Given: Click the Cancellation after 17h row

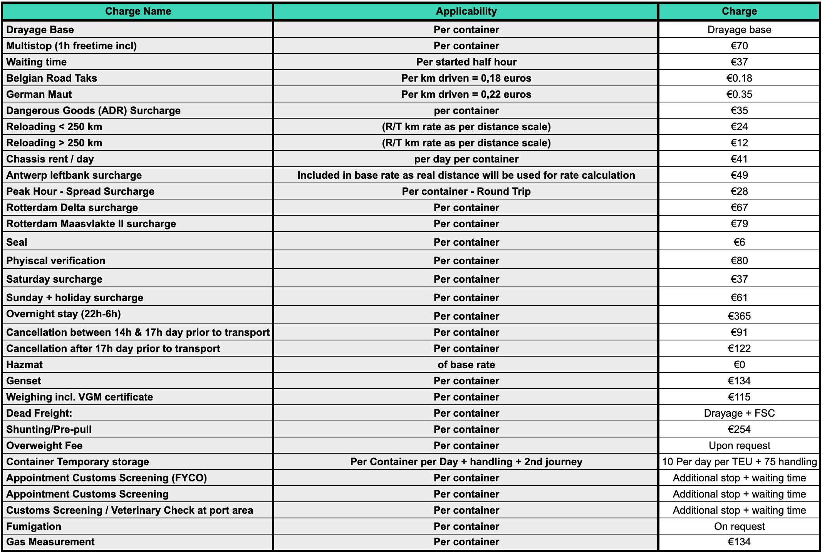Looking at the screenshot, I should 411,347.
